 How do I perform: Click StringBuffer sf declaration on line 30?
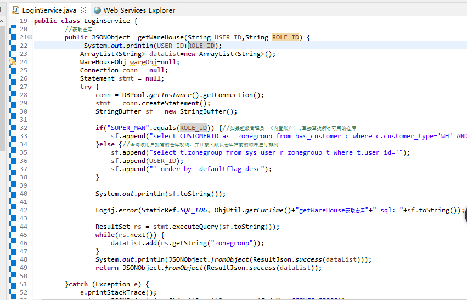click(x=124, y=111)
